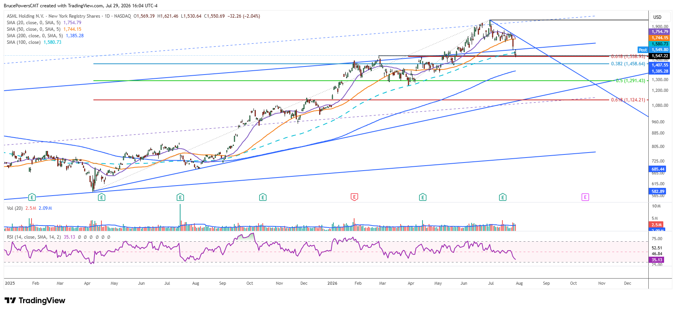Click the 2026 year label on time axis
Viewport: 676px width, 312px height.
coord(332,283)
